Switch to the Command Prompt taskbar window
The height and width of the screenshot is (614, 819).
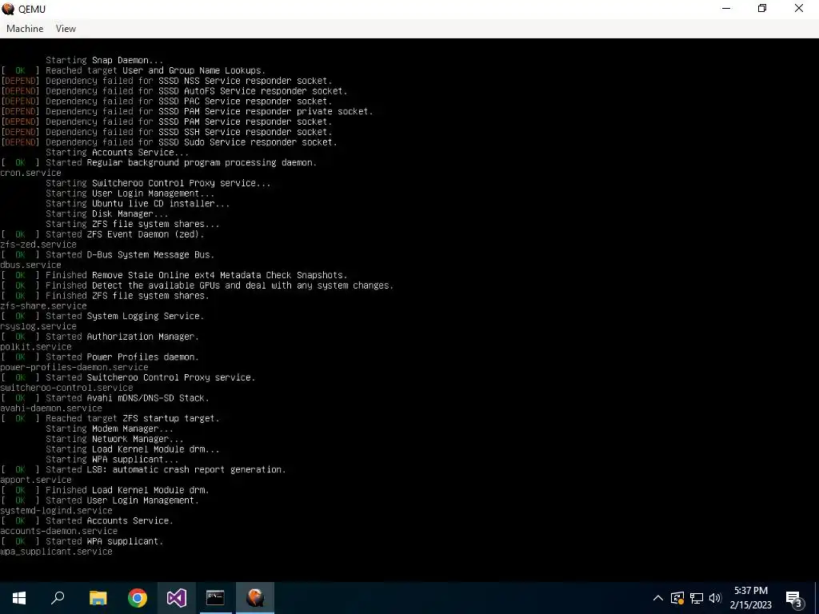215,598
